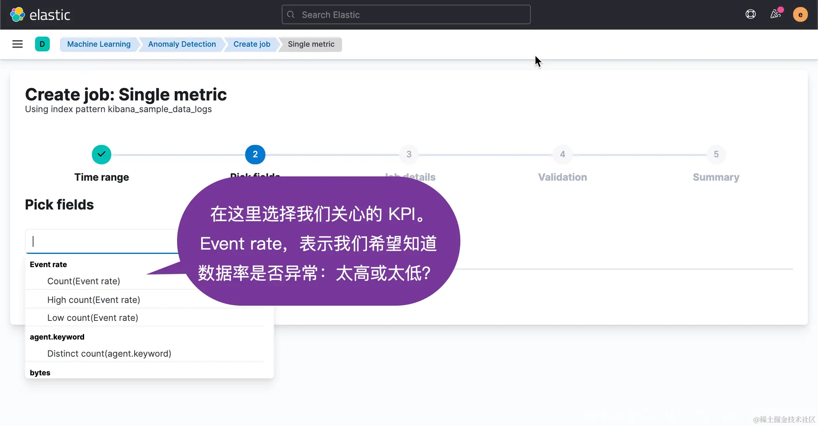Navigate to Anomaly Detection breadcrumb
Screen dimensions: 818x426
(x=182, y=44)
